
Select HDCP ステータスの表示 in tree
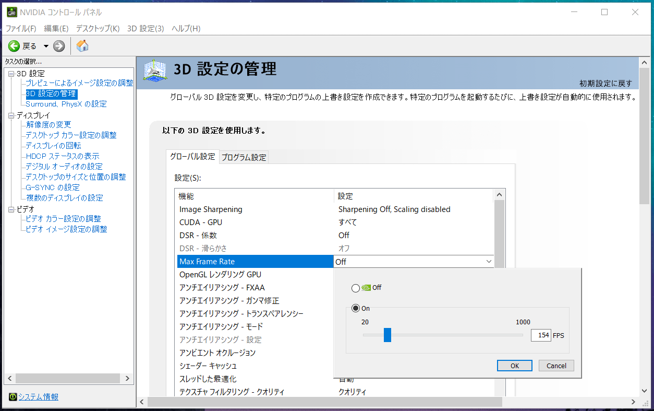click(x=63, y=156)
